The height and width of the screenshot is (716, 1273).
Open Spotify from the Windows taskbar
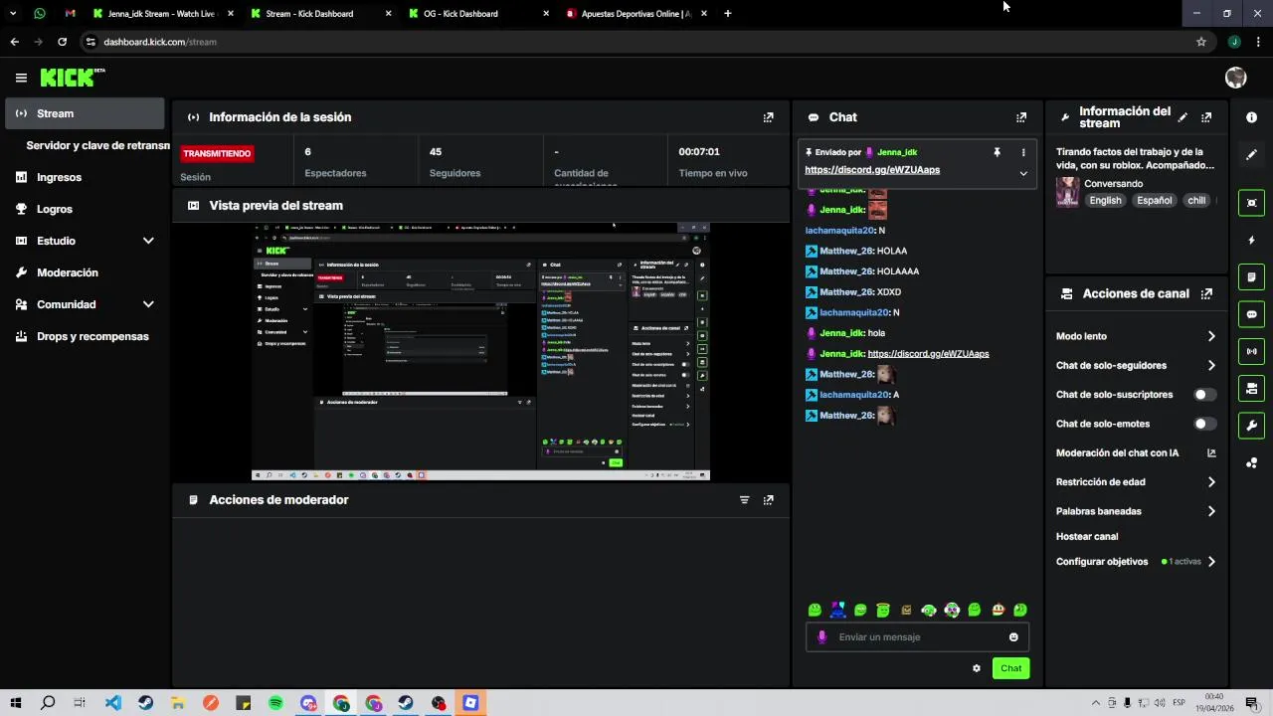pyautogui.click(x=275, y=703)
